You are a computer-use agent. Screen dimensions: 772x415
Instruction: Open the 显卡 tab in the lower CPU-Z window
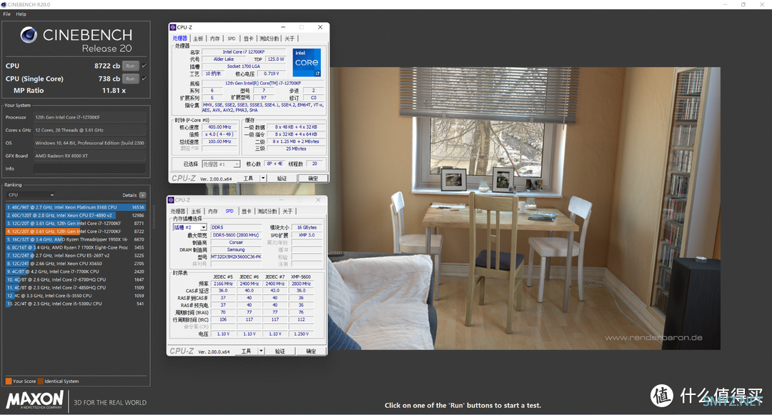click(x=247, y=211)
